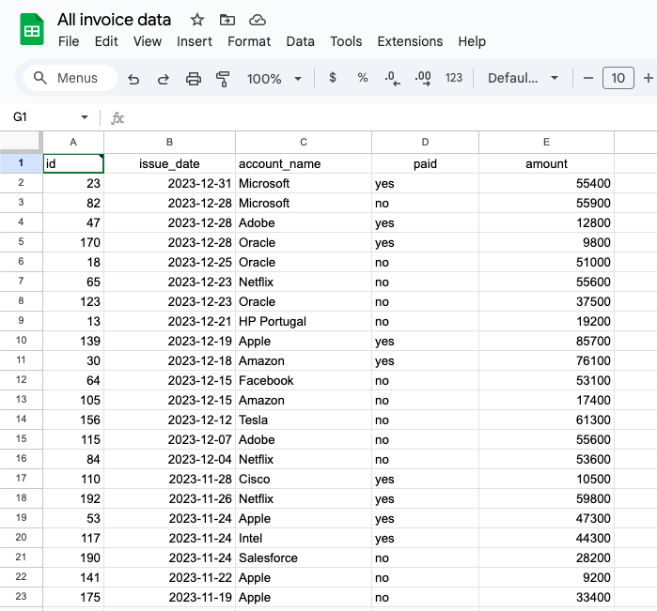Select row 12 header
The height and width of the screenshot is (611, 657).
click(x=21, y=380)
